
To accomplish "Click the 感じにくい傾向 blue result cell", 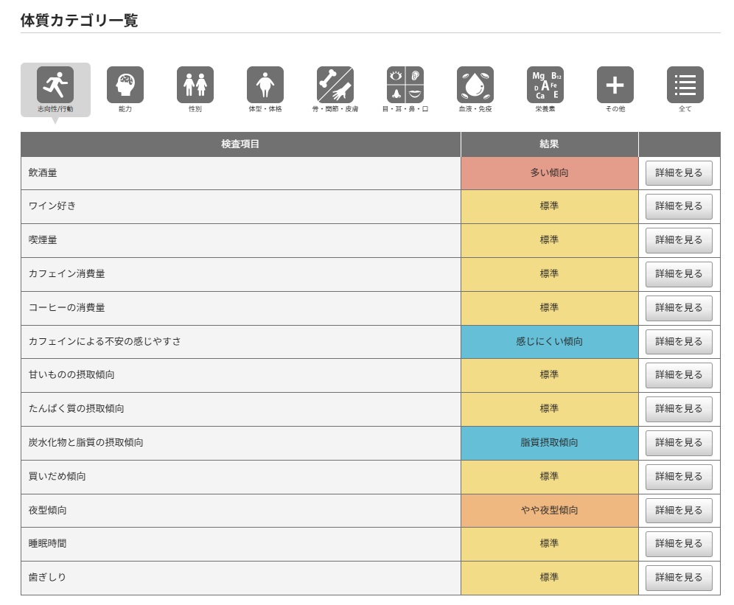I will pyautogui.click(x=549, y=342).
